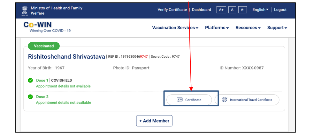321x136 pixels.
Task: Click the Dose 2 green checkmark icon
Action: [30, 97]
